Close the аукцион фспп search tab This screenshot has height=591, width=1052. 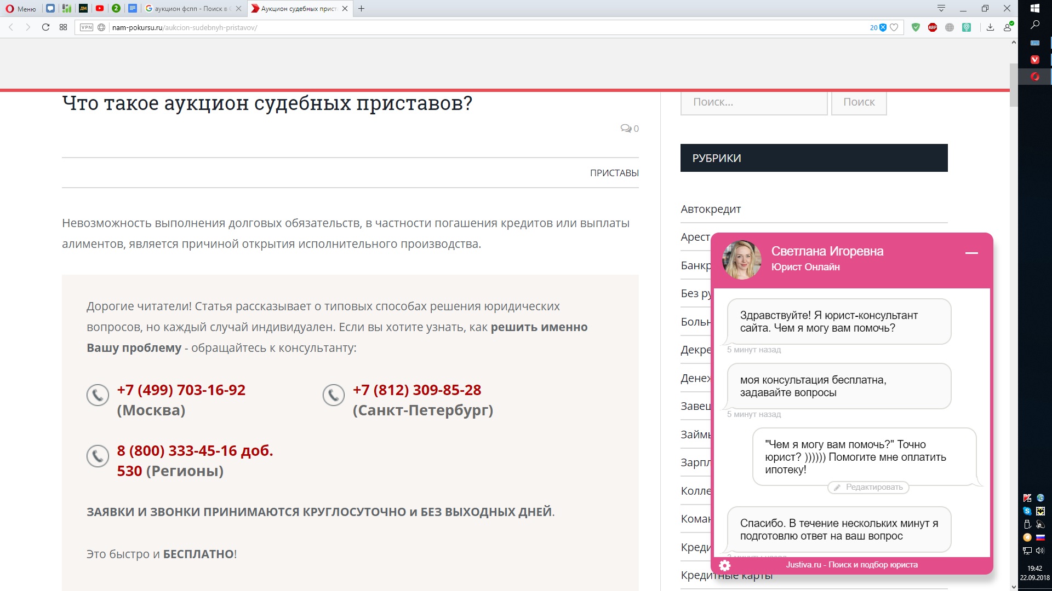pyautogui.click(x=238, y=8)
